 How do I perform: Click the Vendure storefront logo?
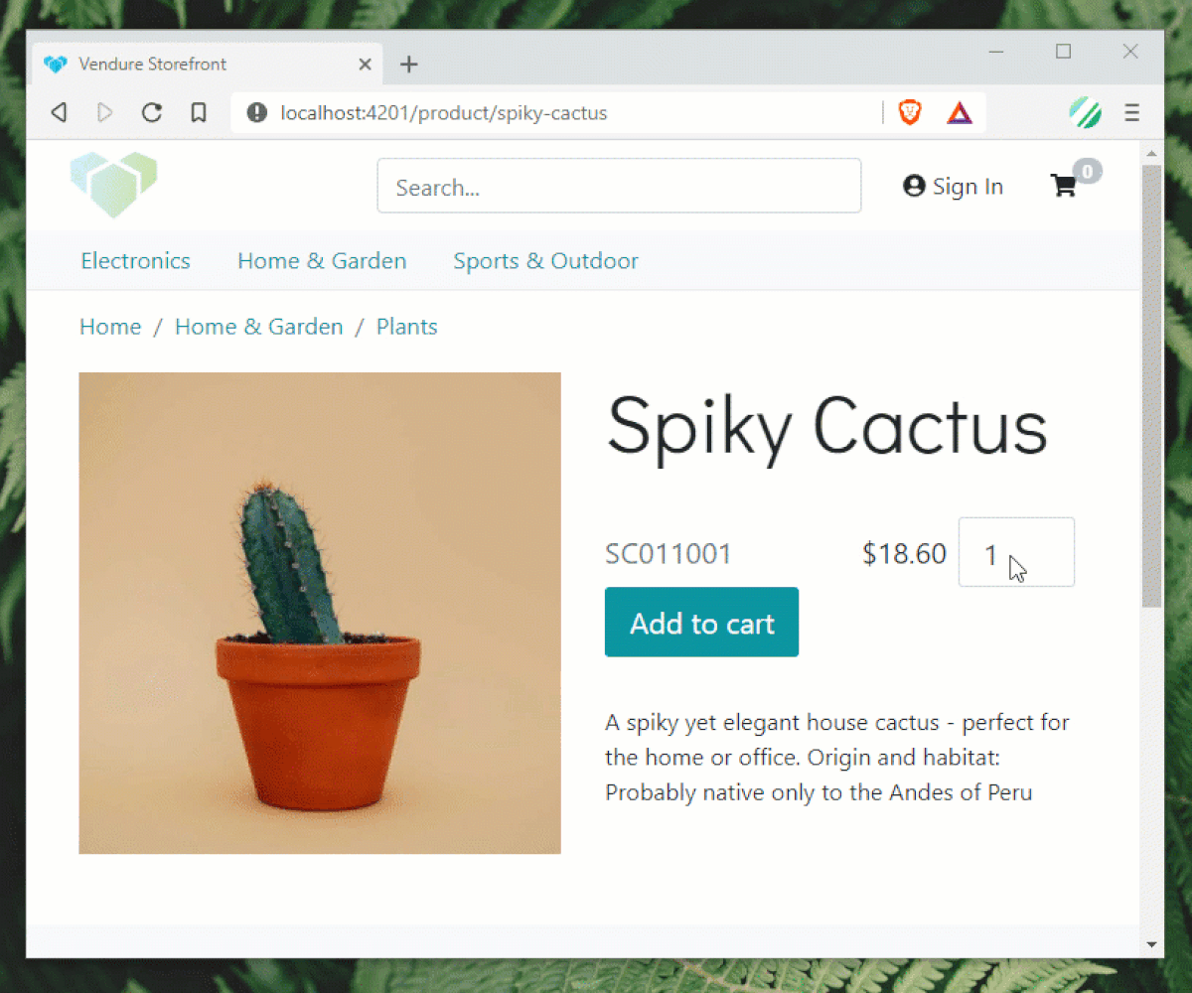click(113, 185)
